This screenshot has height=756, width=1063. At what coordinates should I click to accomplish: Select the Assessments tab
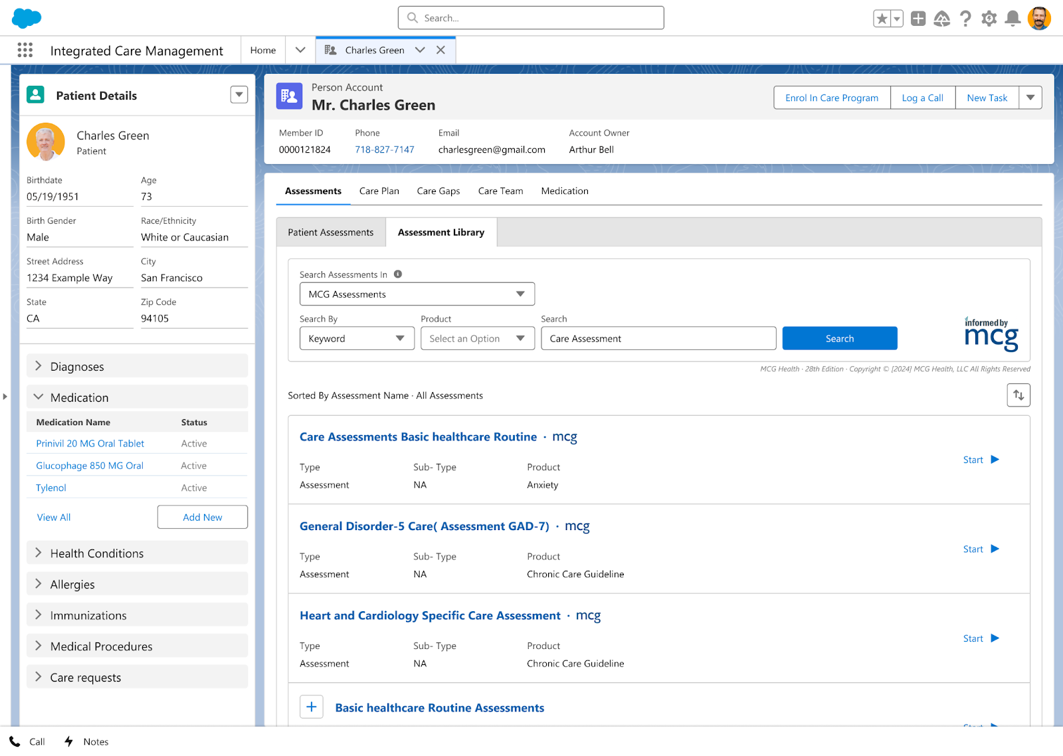[x=313, y=191]
